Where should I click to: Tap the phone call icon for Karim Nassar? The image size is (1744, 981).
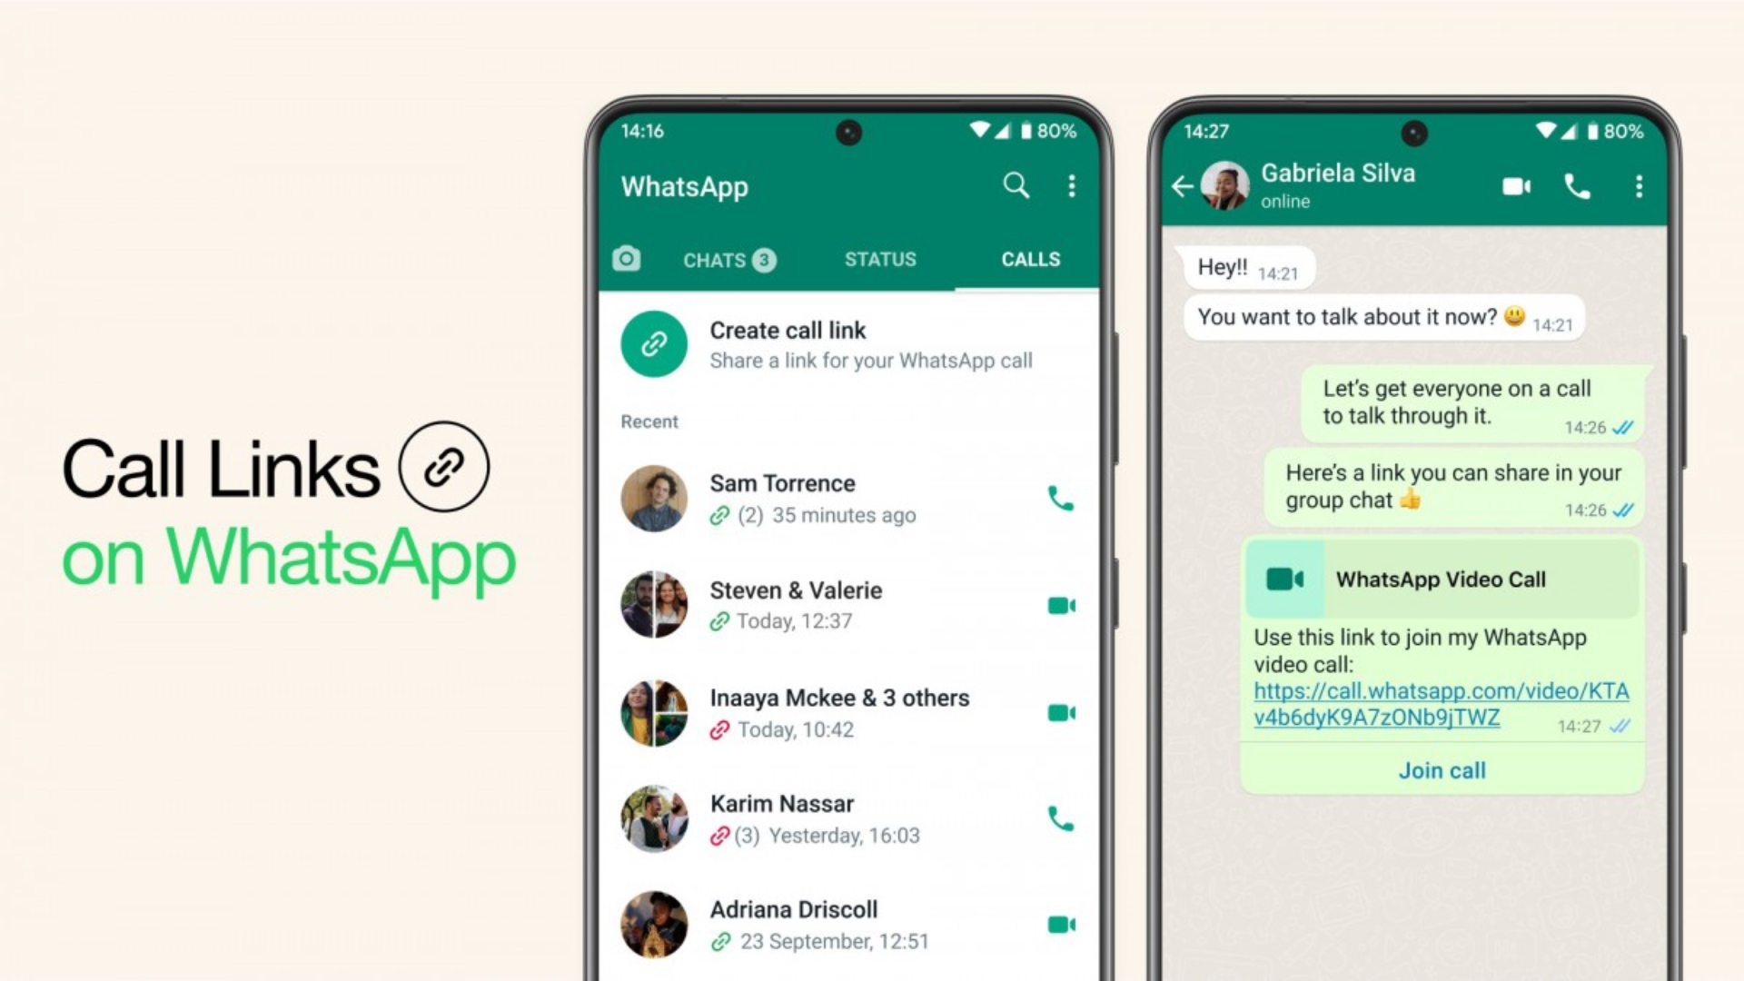[x=1059, y=818]
